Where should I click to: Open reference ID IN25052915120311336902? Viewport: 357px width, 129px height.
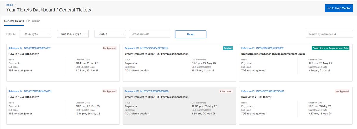tap(270, 48)
